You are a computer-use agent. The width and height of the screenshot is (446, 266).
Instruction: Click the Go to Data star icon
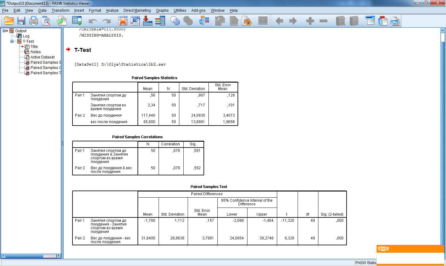(123, 21)
